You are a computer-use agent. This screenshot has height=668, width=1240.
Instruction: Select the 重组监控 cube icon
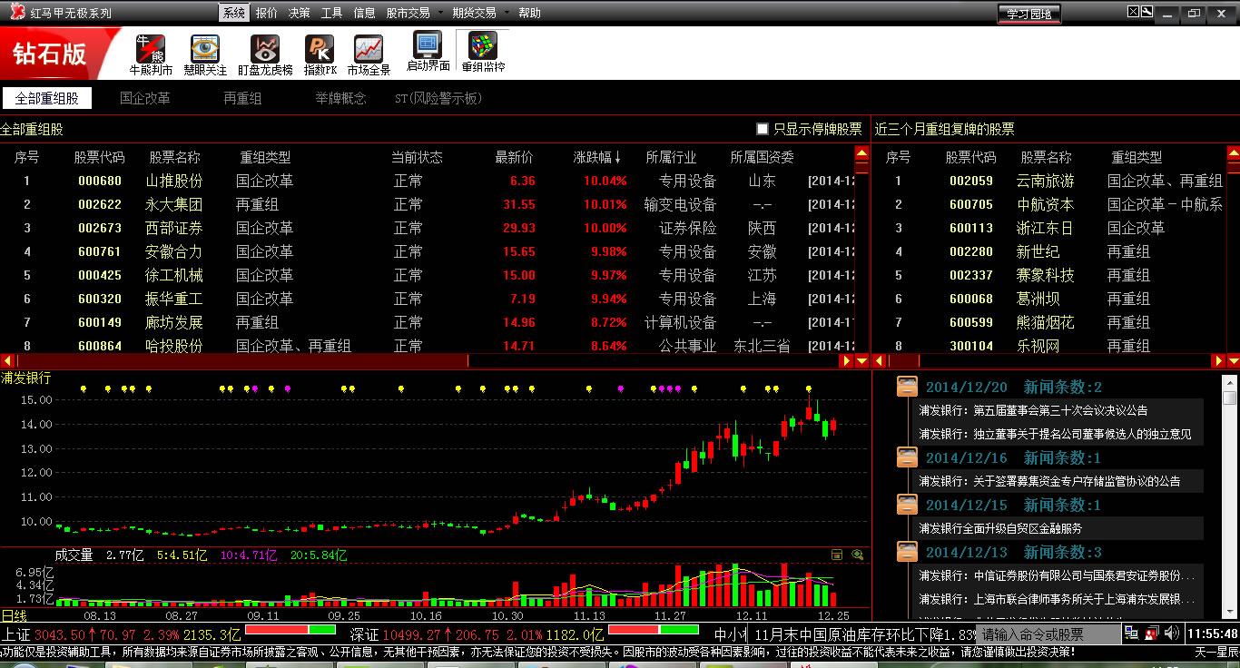coord(483,50)
